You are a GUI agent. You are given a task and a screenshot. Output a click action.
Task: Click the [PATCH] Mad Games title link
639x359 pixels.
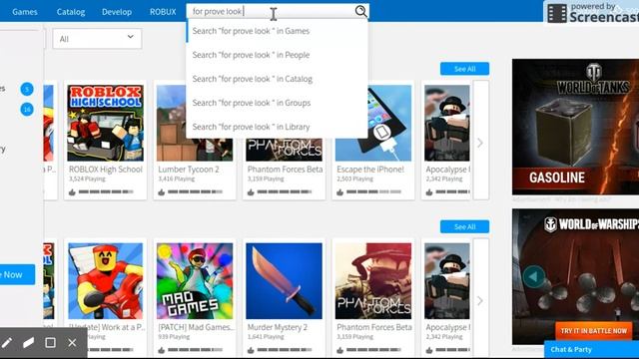pos(196,327)
